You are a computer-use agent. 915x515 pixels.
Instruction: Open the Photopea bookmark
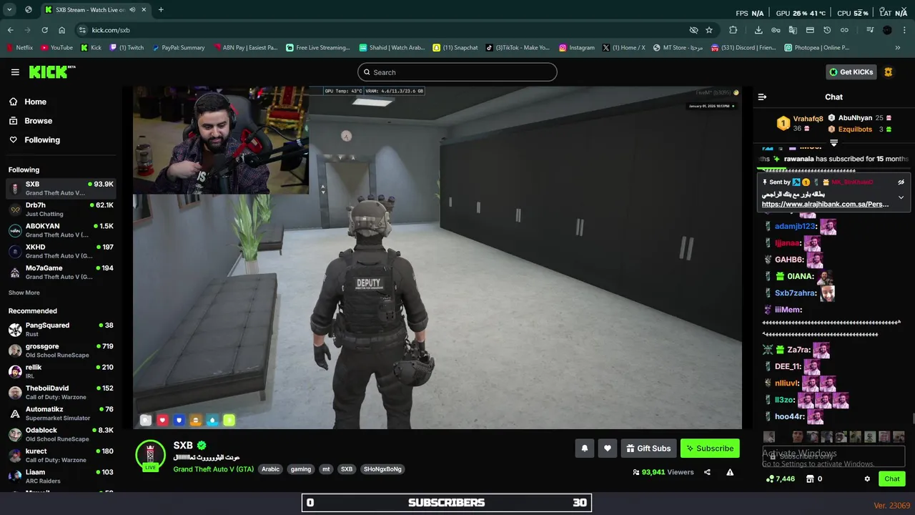(816, 48)
